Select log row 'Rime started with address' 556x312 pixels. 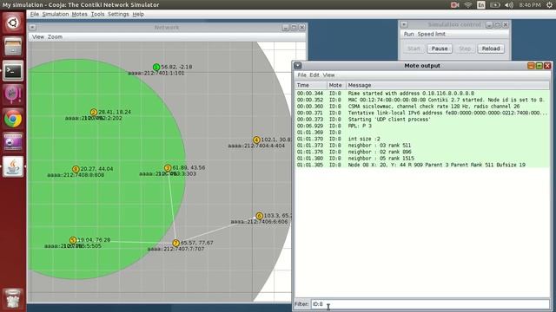pos(422,94)
